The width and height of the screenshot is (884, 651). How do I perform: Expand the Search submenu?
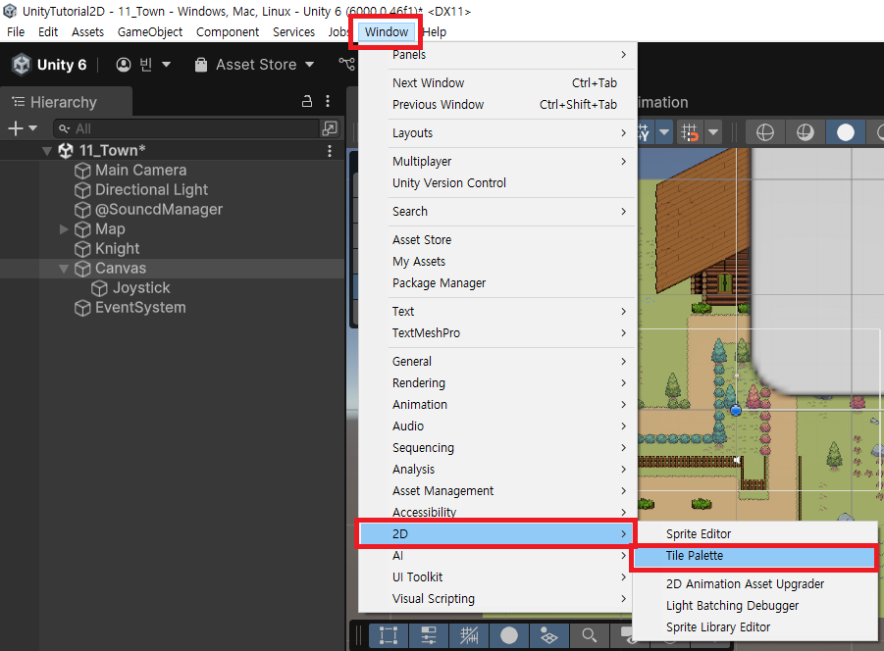(496, 211)
